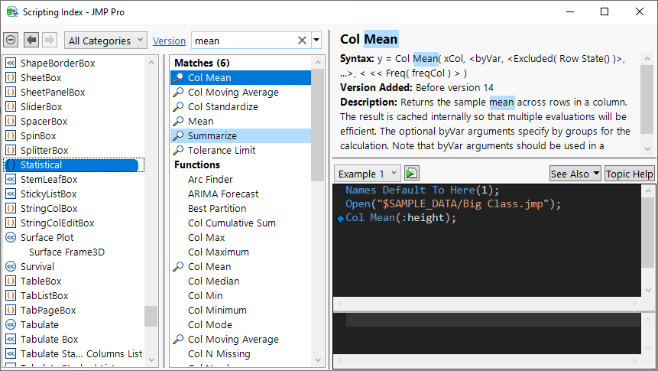Open the Example 1 dropdown
This screenshot has height=371, width=658.
367,174
